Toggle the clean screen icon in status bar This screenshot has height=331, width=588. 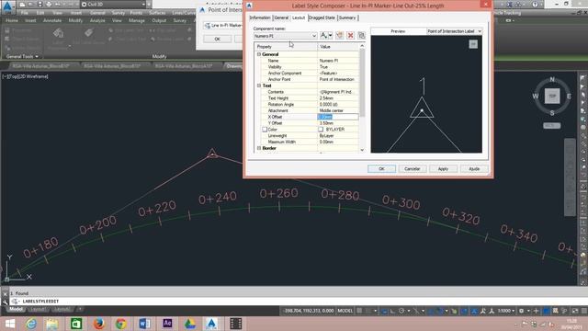point(575,311)
